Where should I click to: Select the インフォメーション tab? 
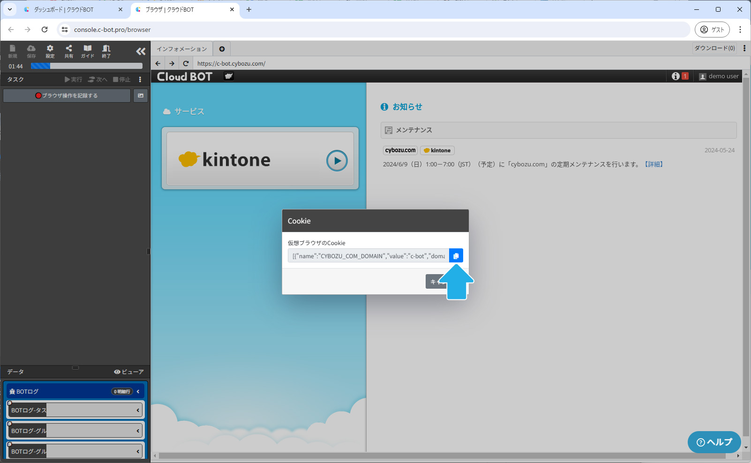click(182, 49)
